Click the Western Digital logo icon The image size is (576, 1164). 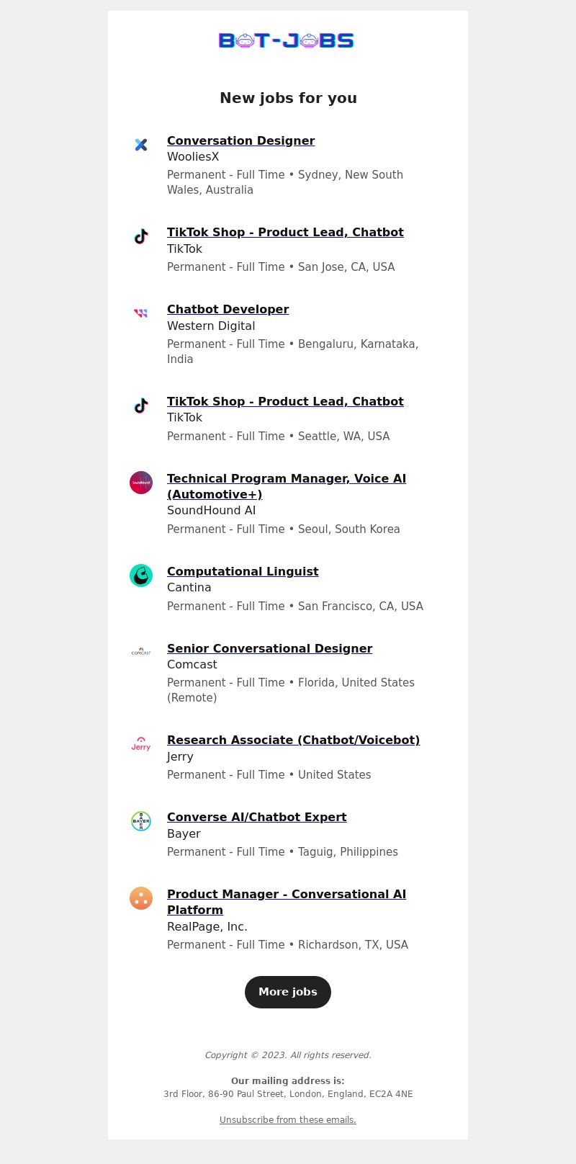tap(141, 313)
